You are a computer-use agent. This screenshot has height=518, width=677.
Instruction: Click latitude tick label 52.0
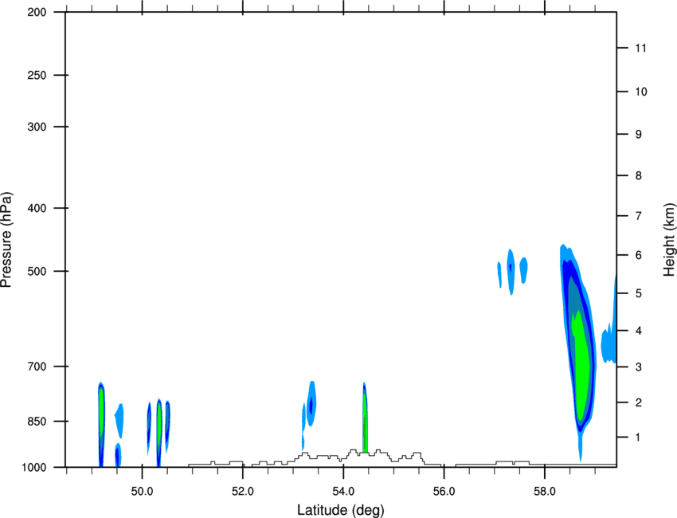tap(243, 492)
